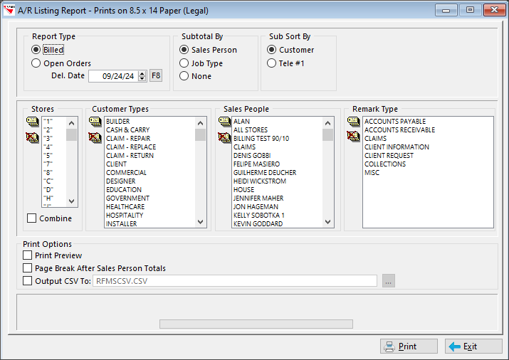Select HOSPITALITY customer type
Screen dimensions: 509x360
tap(125, 215)
